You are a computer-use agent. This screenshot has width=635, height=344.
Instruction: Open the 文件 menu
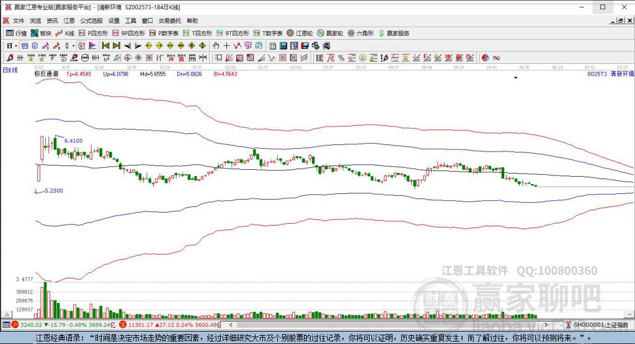coord(19,20)
